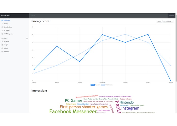The height and width of the screenshot is (126, 177).
Task: Click the Your score legend swatch
Action: pos(92,85)
